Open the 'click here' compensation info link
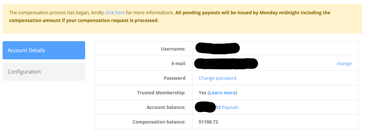 pos(115,13)
